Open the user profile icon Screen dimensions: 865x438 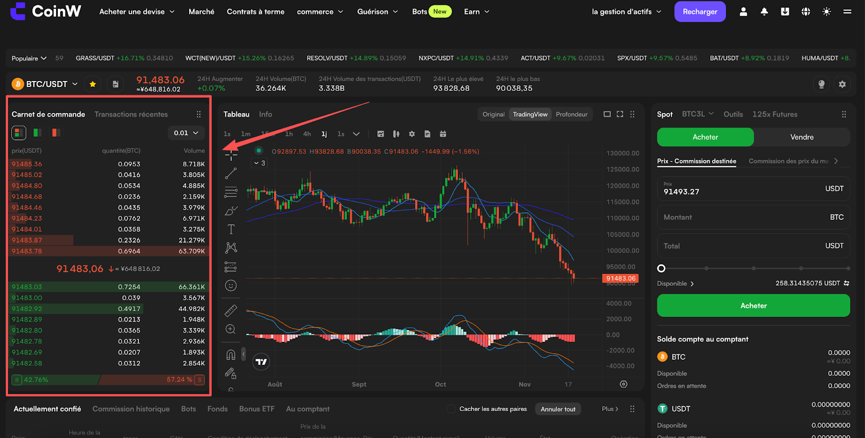743,11
